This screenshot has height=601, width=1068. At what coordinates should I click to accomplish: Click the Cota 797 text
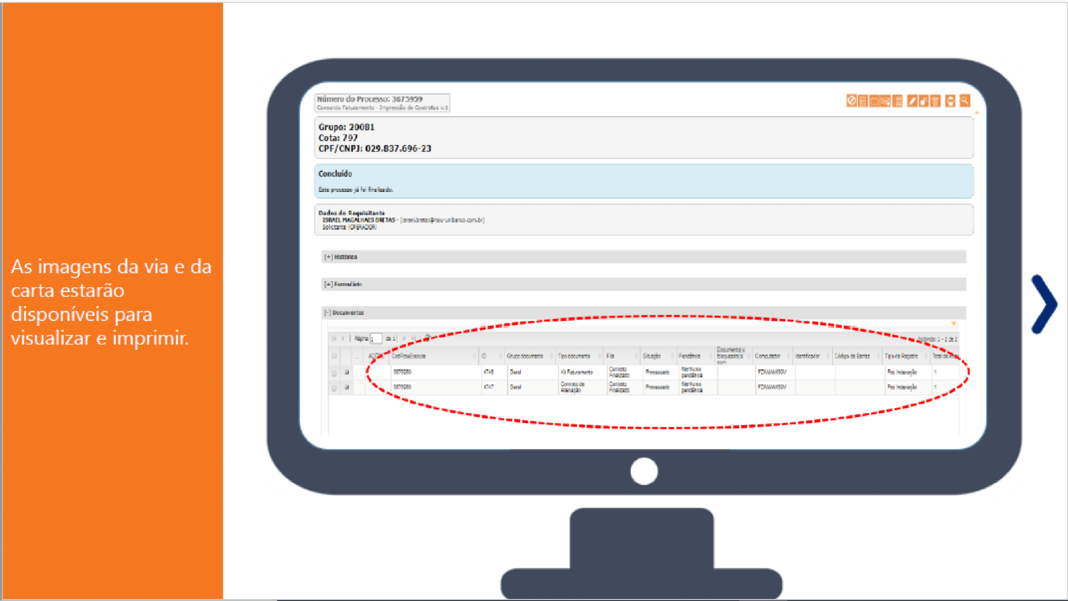tap(338, 138)
